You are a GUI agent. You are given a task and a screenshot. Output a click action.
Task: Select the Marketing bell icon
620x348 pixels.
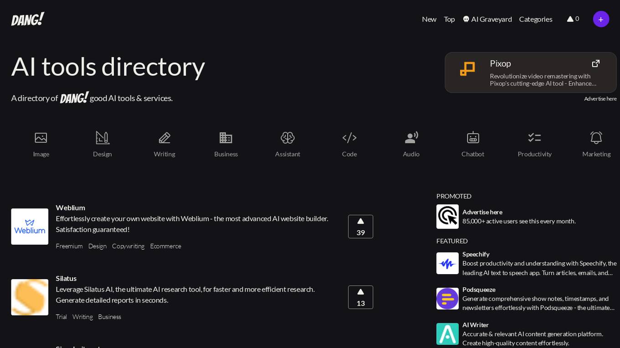coord(596,138)
